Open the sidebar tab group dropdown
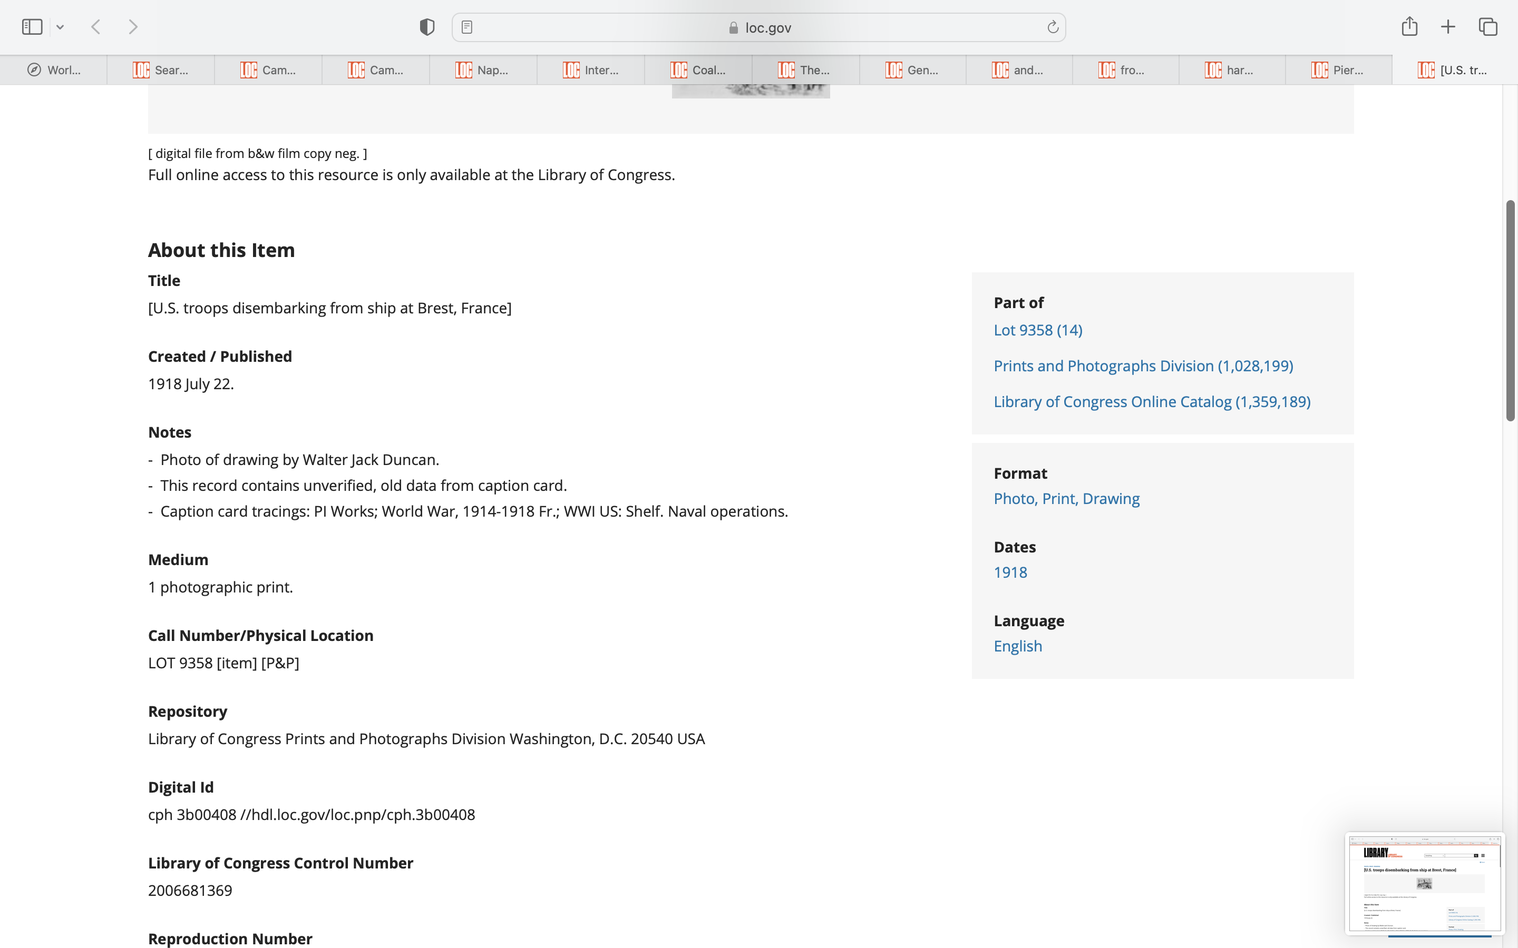 pos(60,27)
